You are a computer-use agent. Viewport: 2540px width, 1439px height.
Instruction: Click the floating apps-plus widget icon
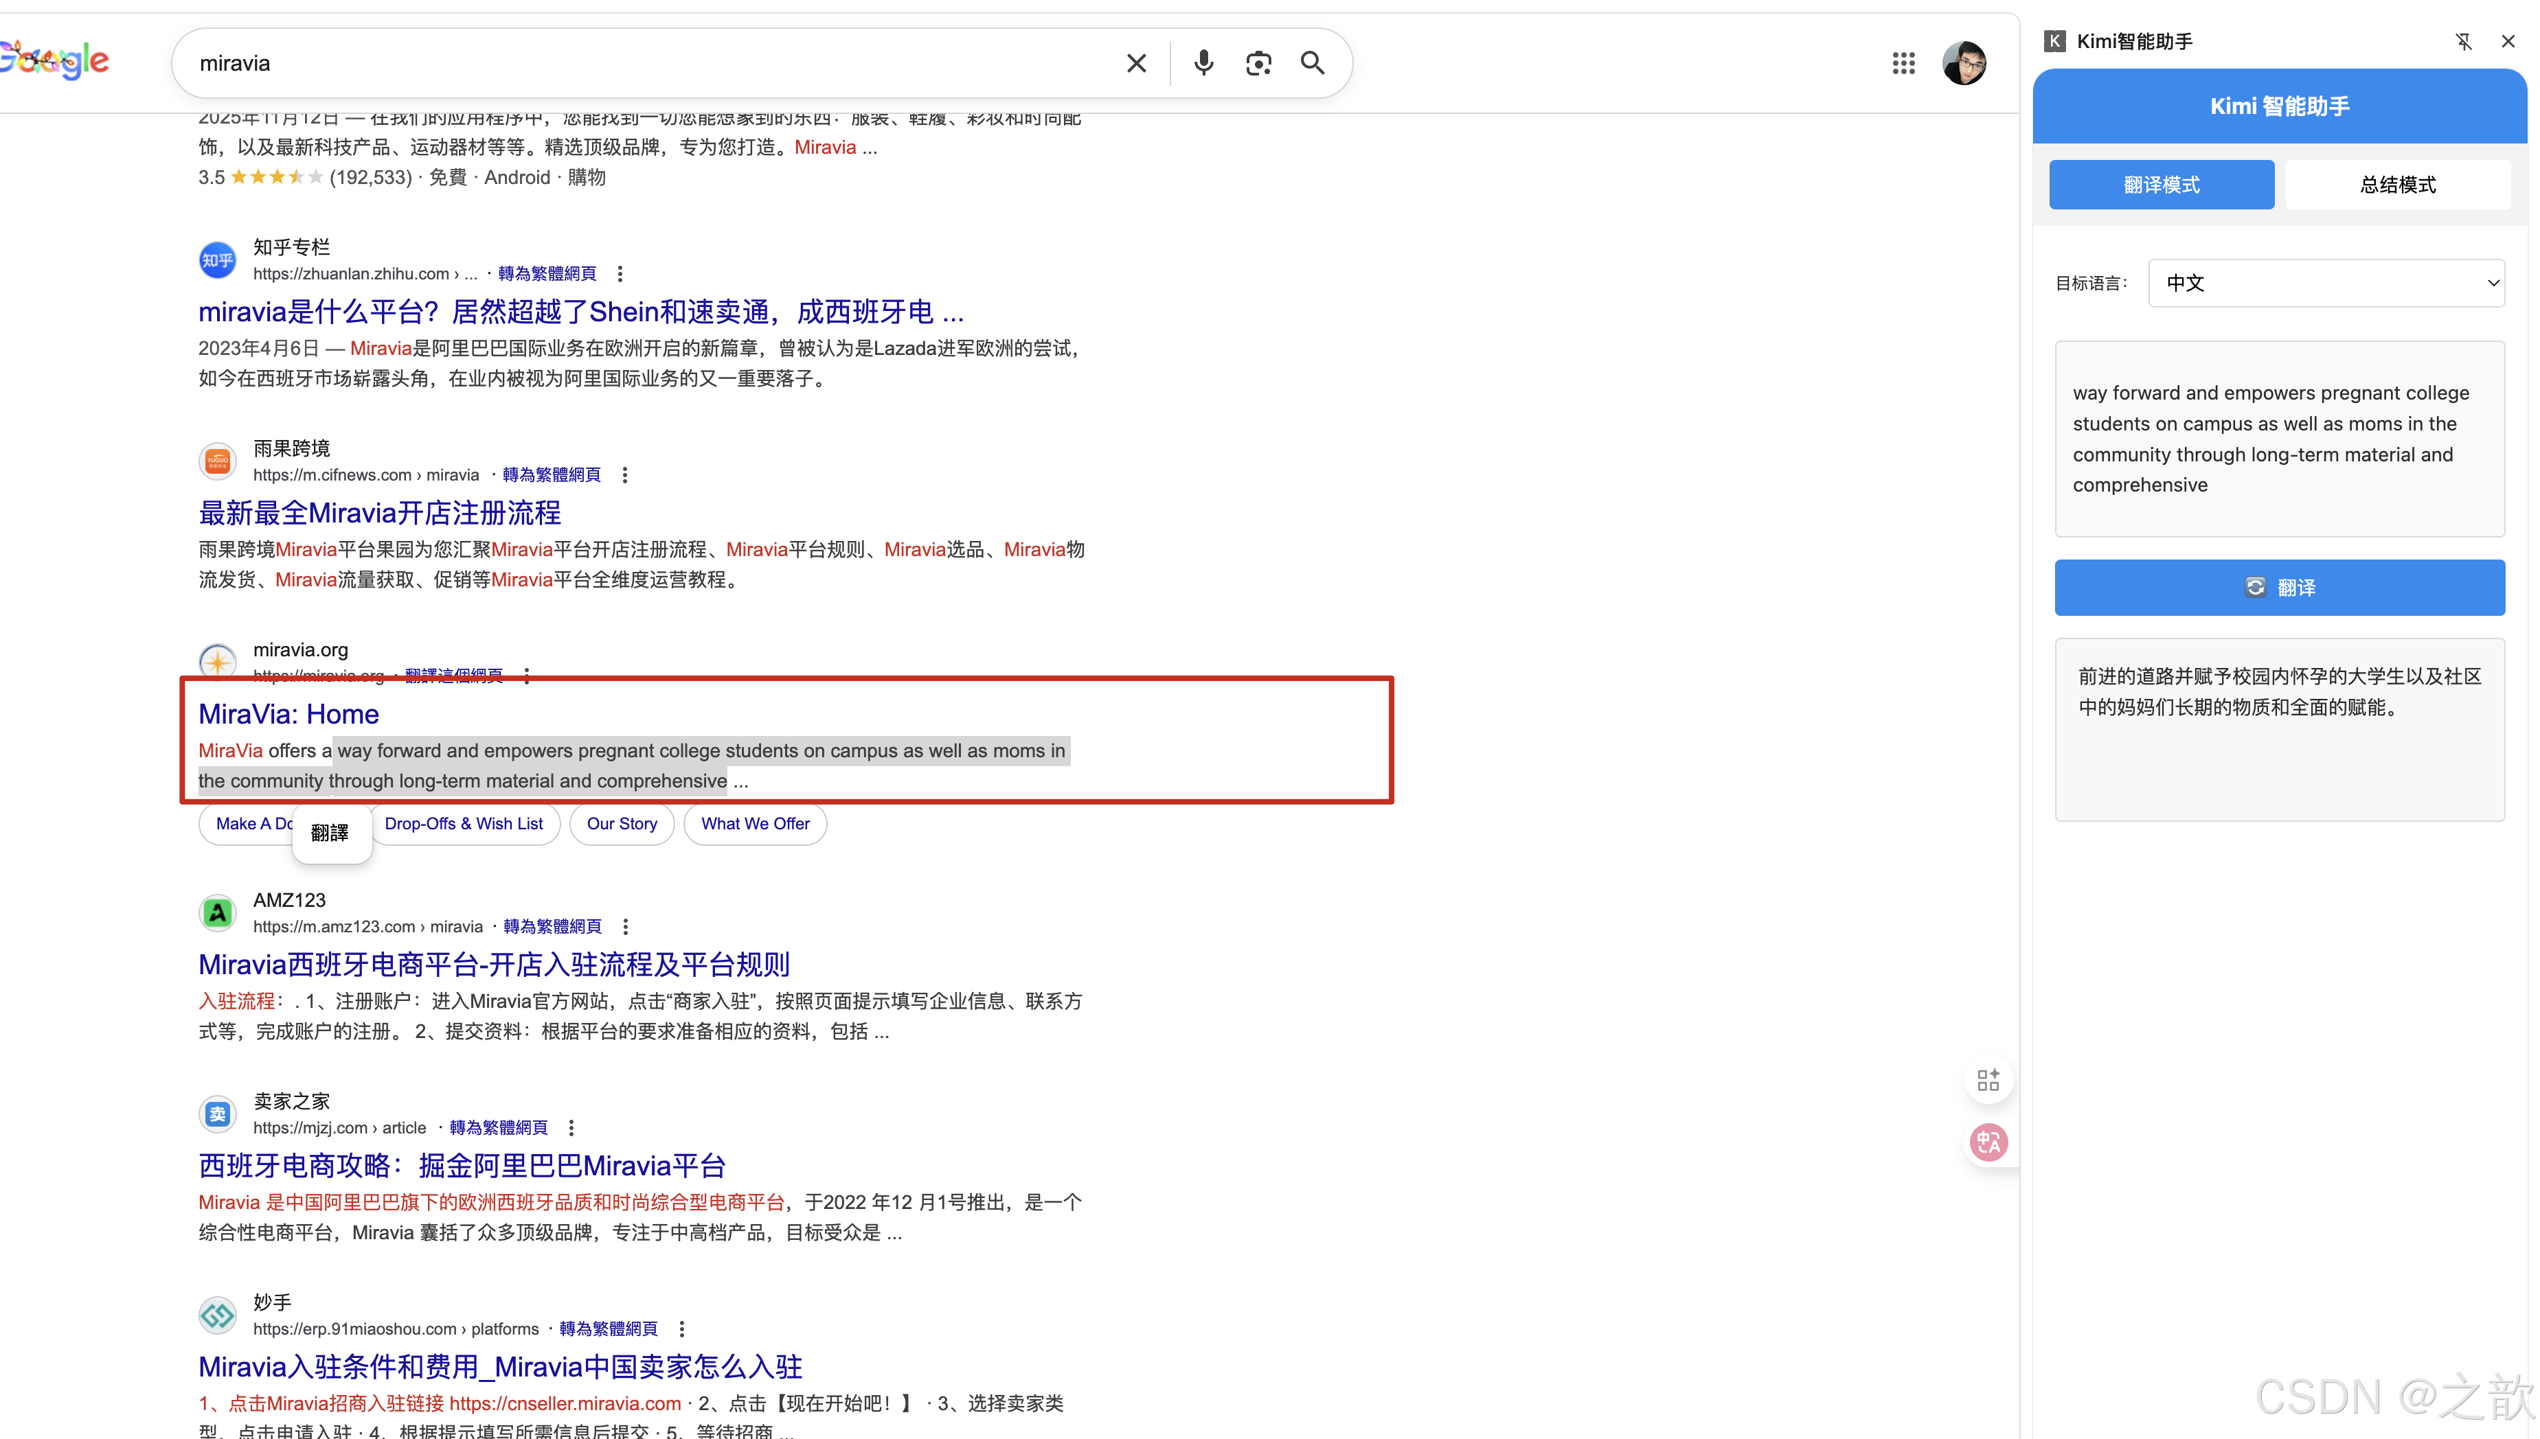click(x=1988, y=1080)
